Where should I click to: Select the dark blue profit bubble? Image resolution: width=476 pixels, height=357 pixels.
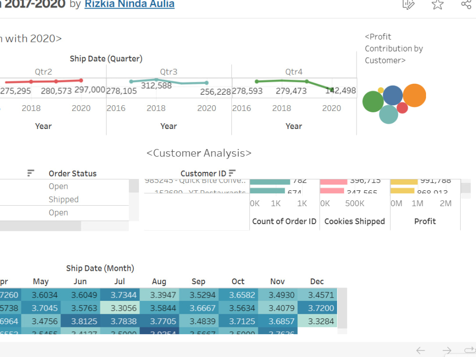pyautogui.click(x=393, y=95)
